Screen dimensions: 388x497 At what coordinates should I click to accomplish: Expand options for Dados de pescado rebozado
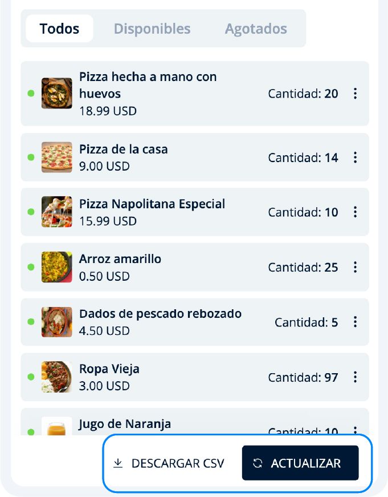click(355, 322)
